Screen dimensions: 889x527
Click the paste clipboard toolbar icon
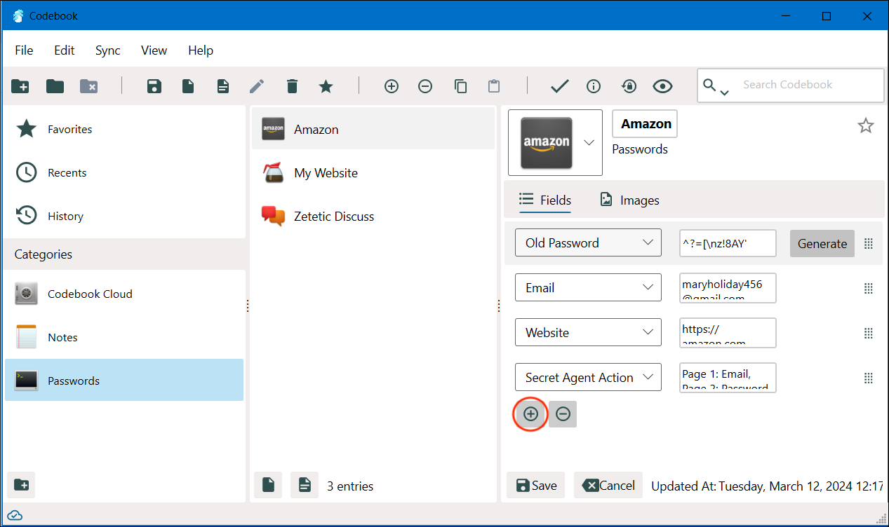point(494,86)
